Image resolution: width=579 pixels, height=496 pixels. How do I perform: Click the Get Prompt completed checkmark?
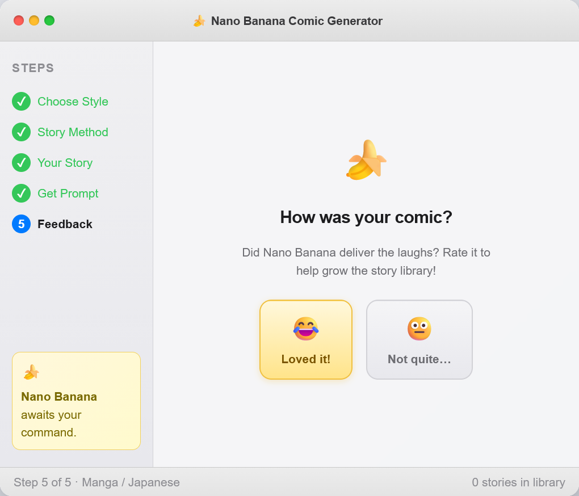point(21,194)
